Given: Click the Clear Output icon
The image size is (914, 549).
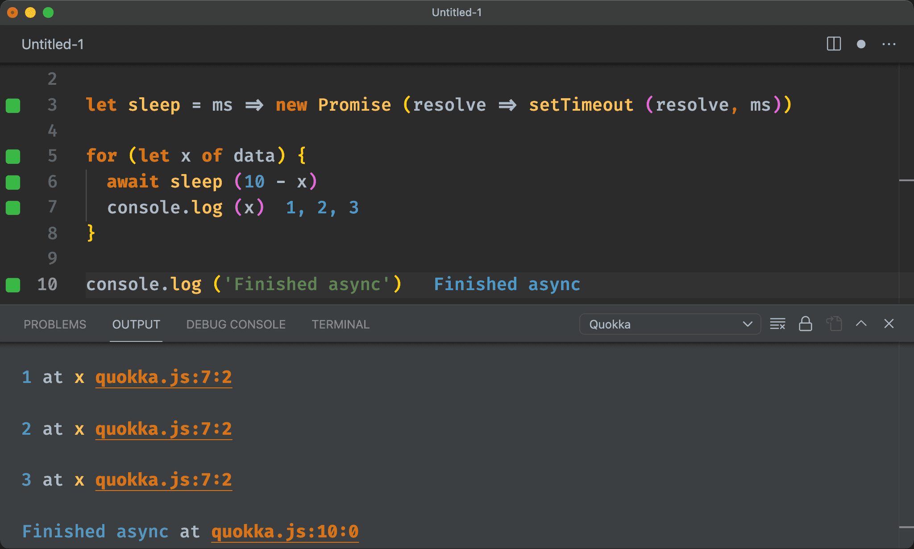Looking at the screenshot, I should (777, 324).
